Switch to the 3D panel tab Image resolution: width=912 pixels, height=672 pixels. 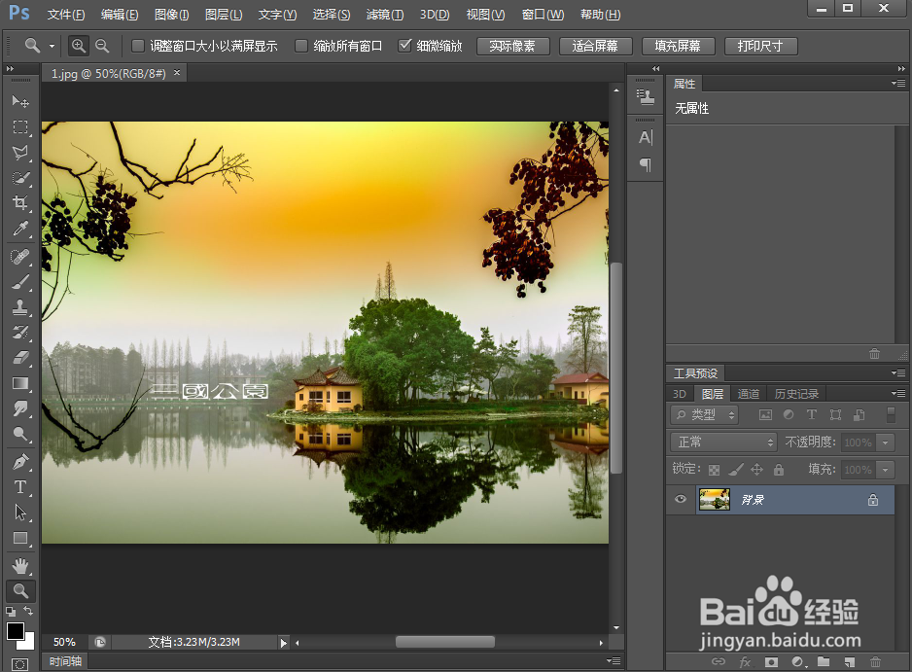coord(680,394)
